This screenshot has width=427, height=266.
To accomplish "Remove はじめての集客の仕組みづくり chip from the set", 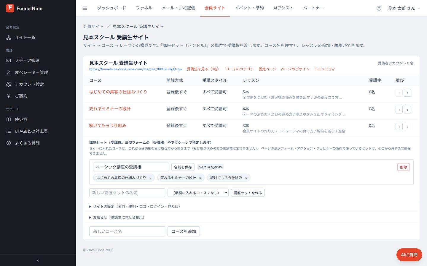I will click(x=150, y=178).
